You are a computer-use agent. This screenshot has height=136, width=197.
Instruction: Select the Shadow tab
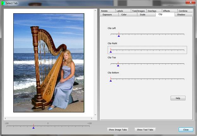(x=181, y=15)
